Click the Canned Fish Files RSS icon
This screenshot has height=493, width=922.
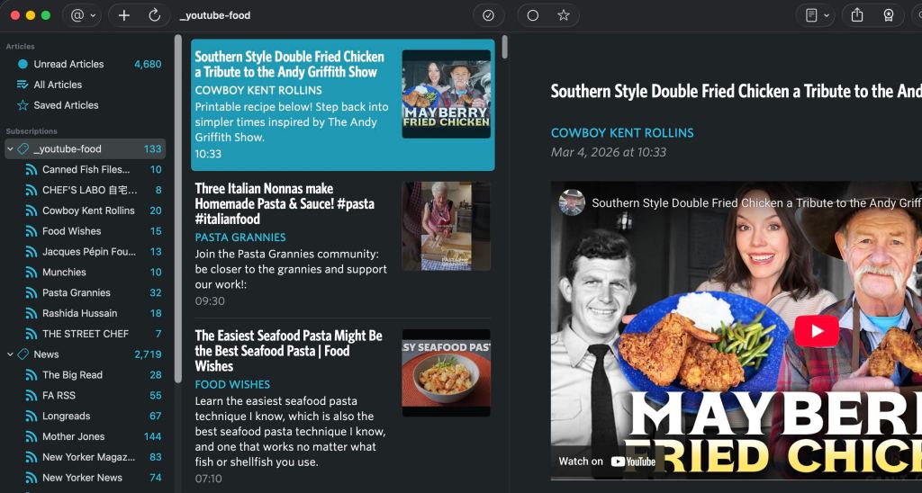pos(32,170)
